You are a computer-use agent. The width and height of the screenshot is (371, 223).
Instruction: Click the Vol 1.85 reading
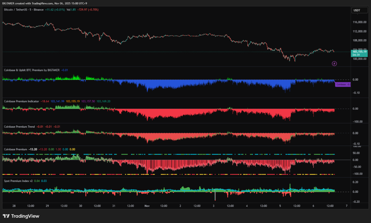pos(71,10)
